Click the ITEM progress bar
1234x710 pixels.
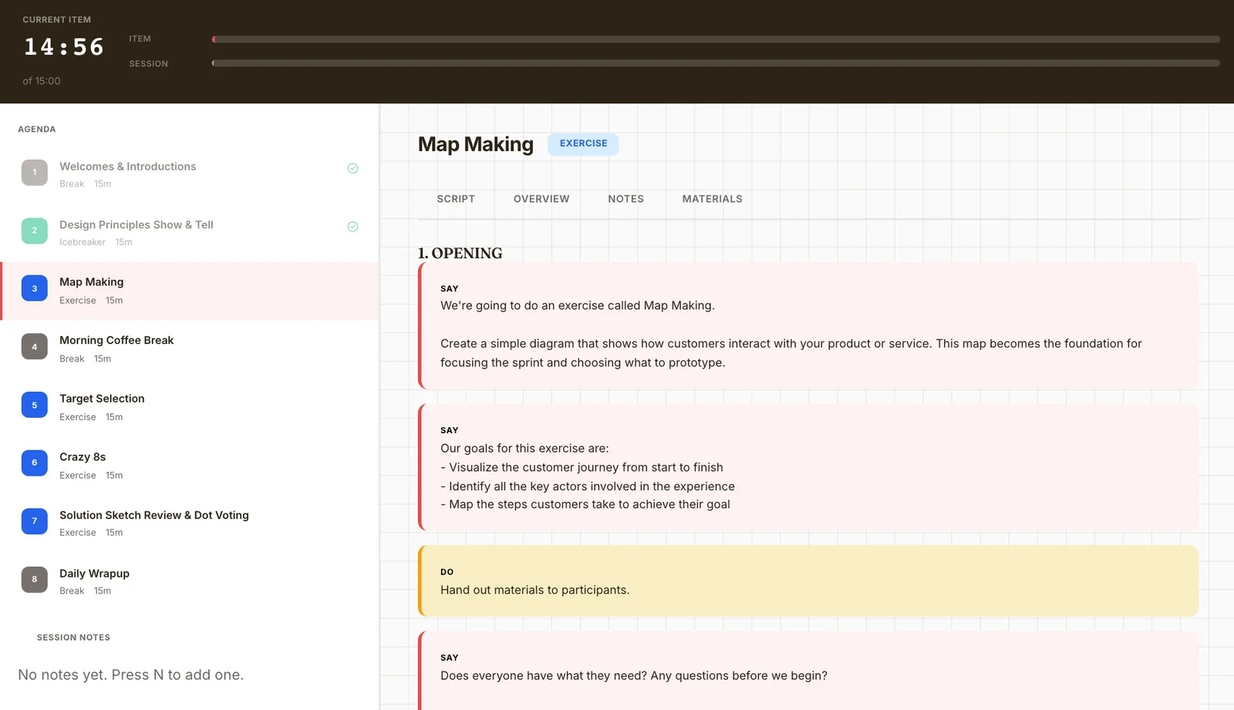[716, 39]
